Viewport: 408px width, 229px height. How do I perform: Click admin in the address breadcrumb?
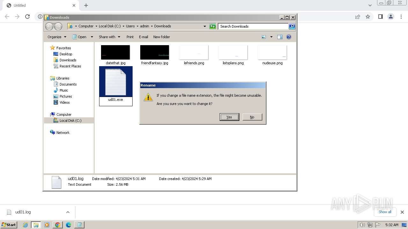144,26
